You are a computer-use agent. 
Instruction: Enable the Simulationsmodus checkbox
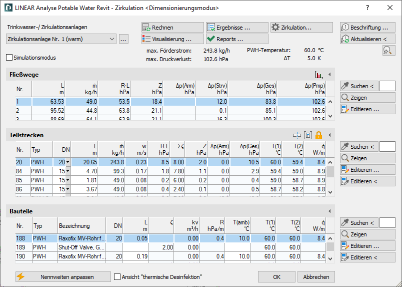click(x=9, y=58)
